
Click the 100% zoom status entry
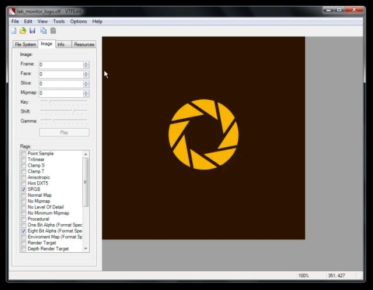304,275
